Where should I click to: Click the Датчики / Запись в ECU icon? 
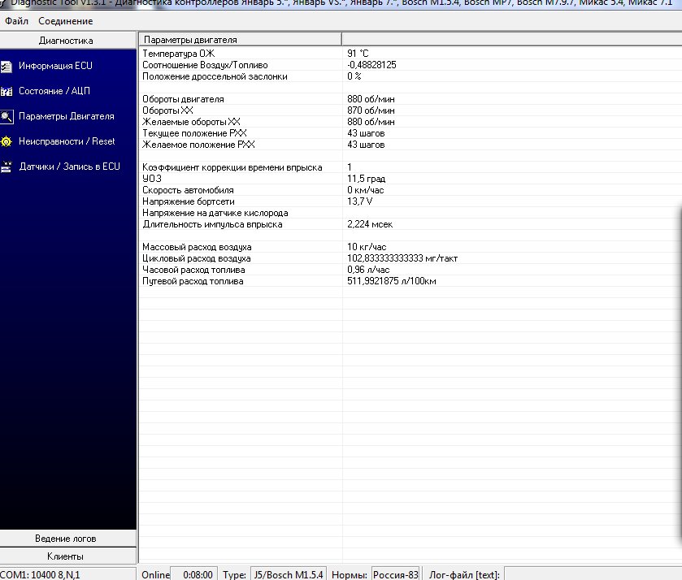pos(7,167)
